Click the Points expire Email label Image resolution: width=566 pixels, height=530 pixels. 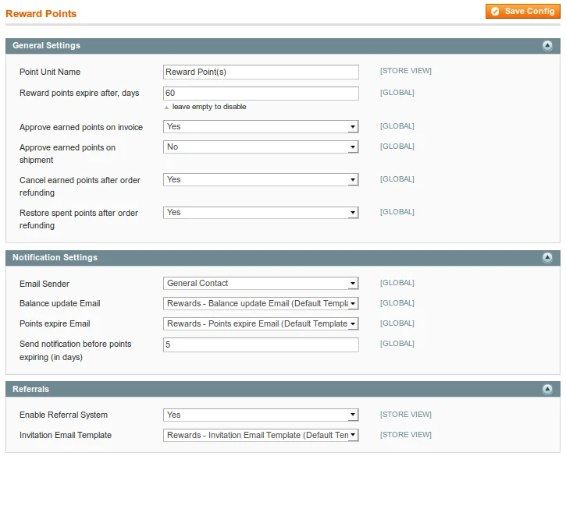click(x=55, y=323)
